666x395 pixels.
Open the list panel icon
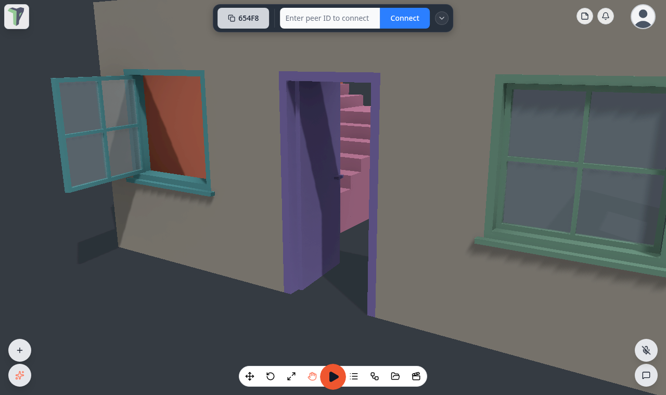pyautogui.click(x=354, y=376)
